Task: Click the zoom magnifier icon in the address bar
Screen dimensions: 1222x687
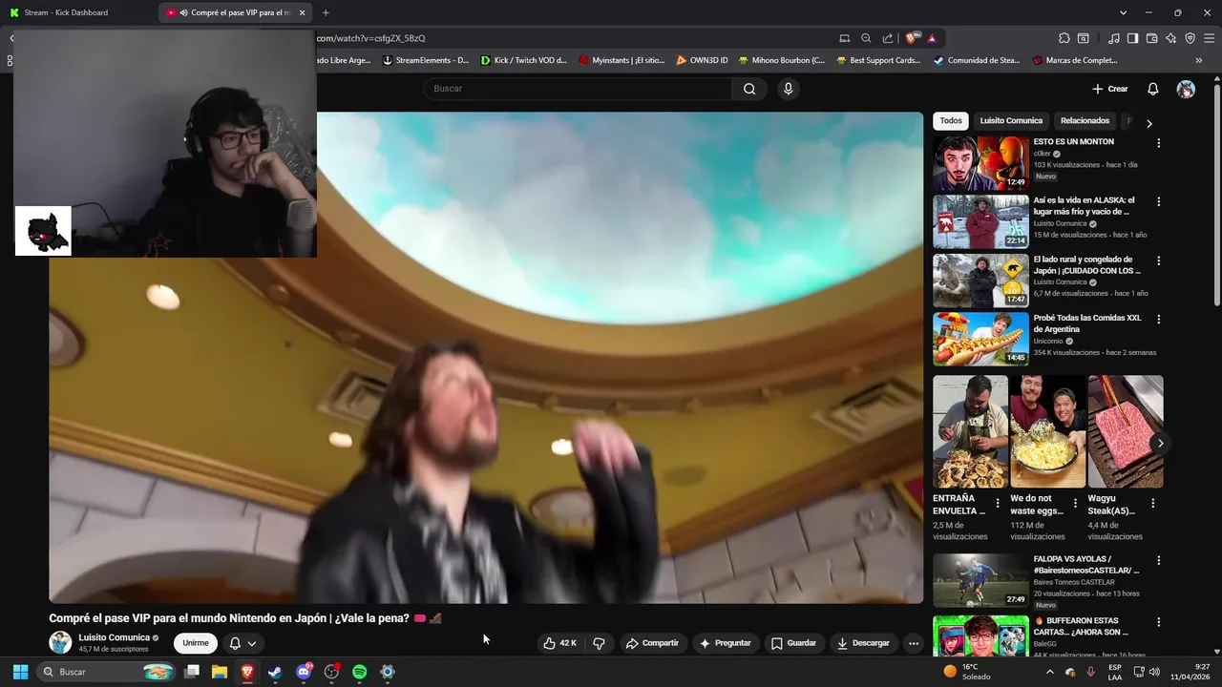Action: [866, 38]
